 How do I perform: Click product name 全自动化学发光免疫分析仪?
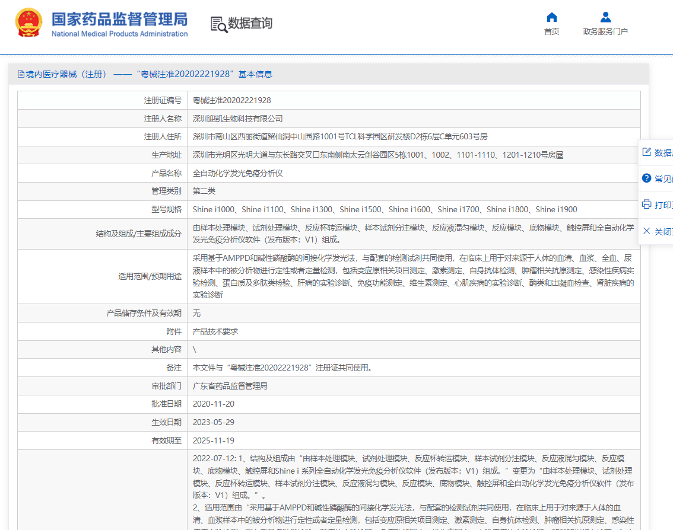(x=238, y=173)
